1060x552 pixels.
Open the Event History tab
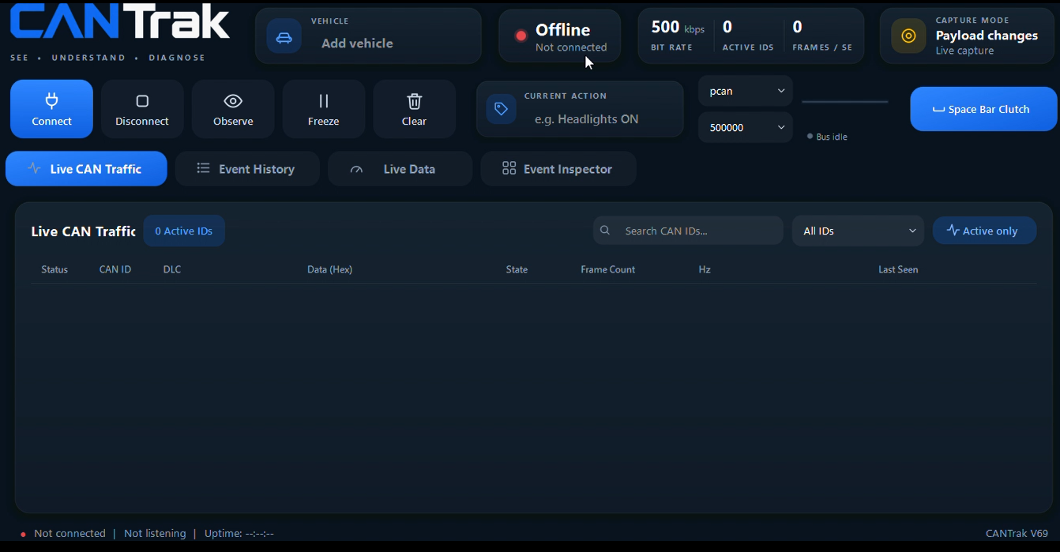247,168
